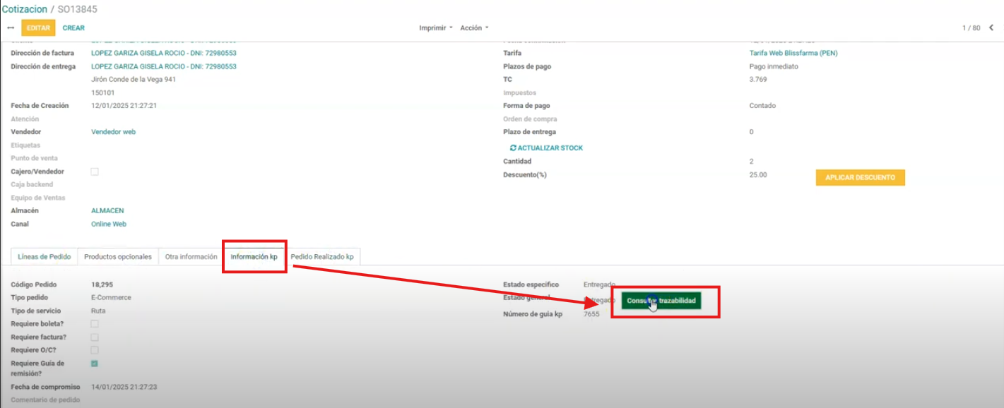Click the ACTUALIZAR STOCK refresh icon
The width and height of the screenshot is (1004, 408).
pyautogui.click(x=513, y=148)
